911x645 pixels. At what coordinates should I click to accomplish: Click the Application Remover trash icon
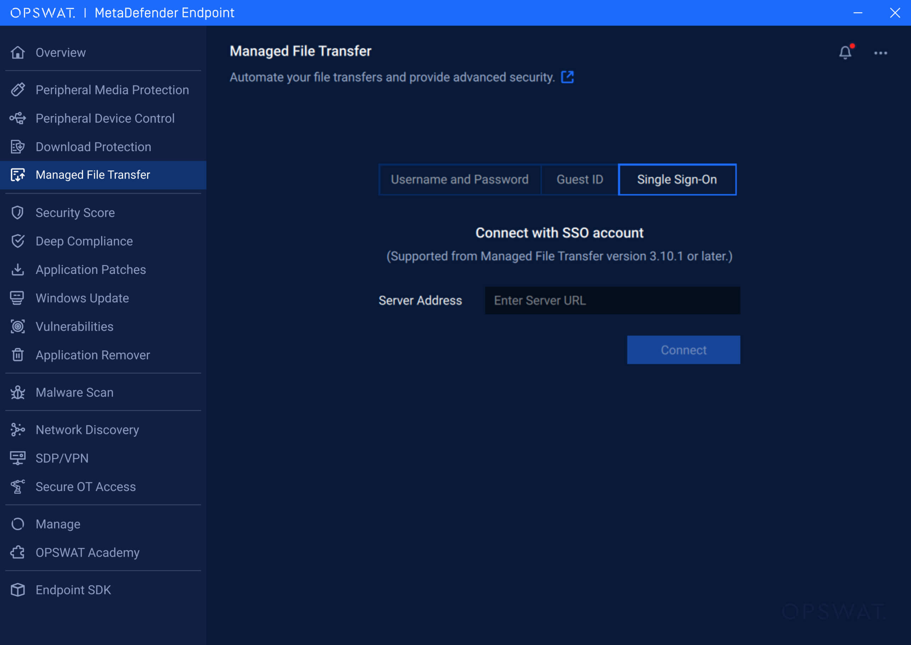coord(17,355)
